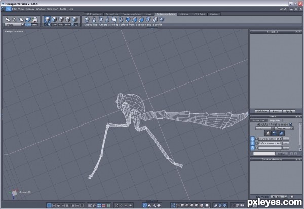Click the red grid icon in bottom toolbar
This screenshot has width=304, height=209.
[x=104, y=205]
